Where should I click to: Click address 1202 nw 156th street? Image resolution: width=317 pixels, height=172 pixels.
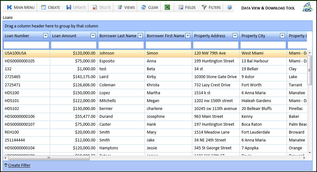coord(216,100)
